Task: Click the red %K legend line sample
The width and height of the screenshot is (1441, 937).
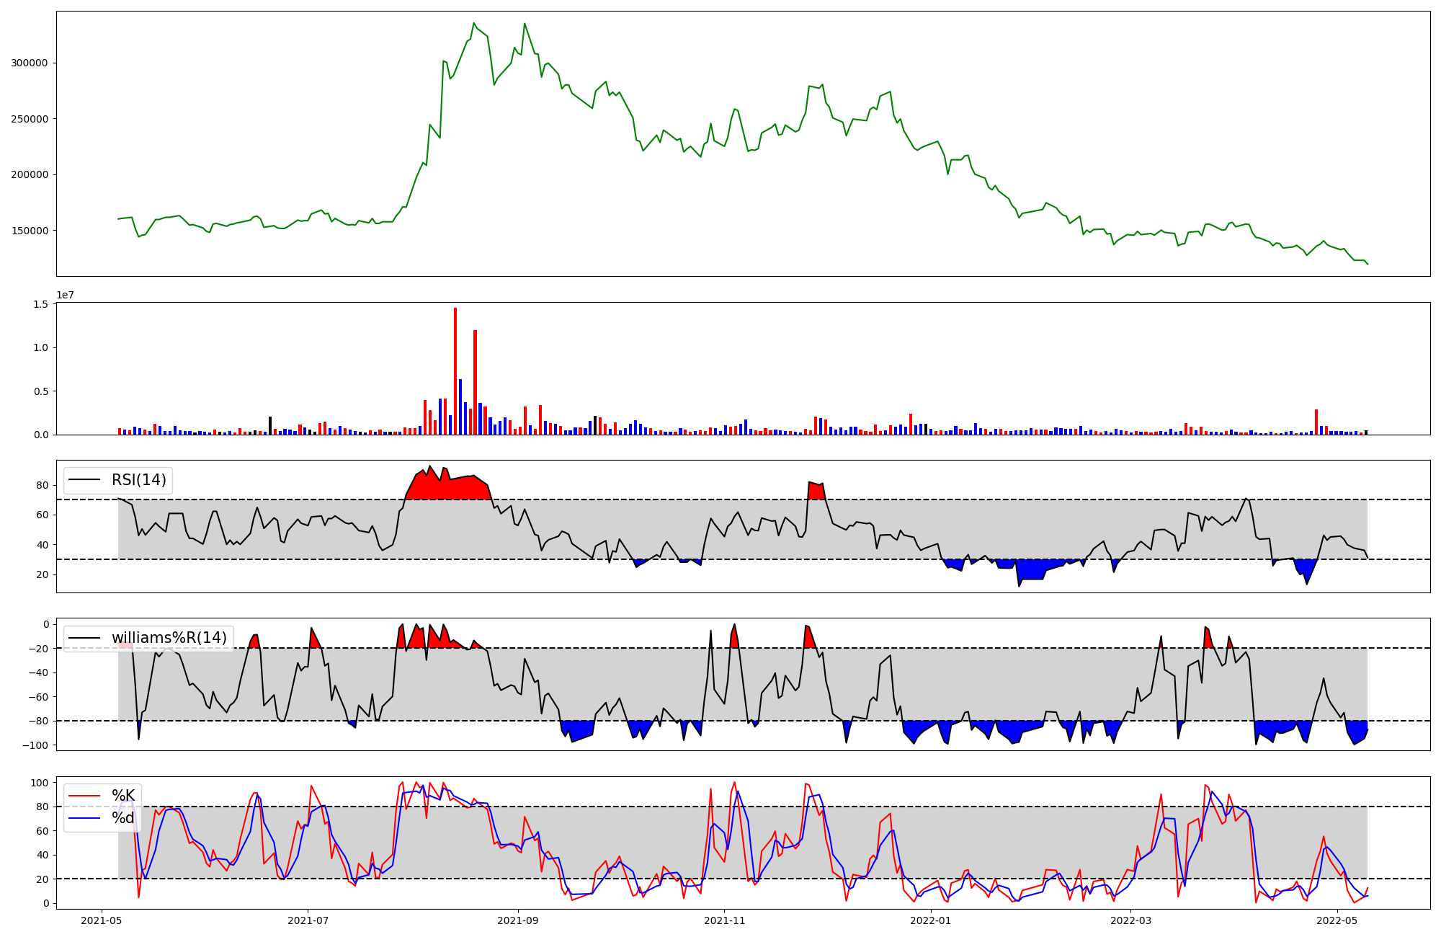Action: (x=85, y=796)
